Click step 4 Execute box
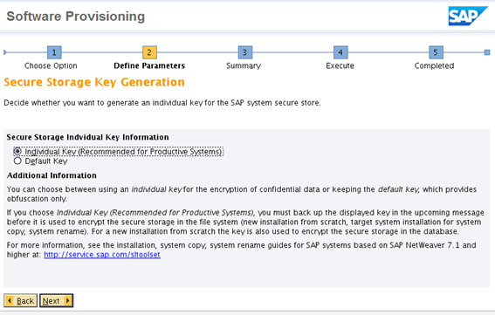 pos(340,52)
